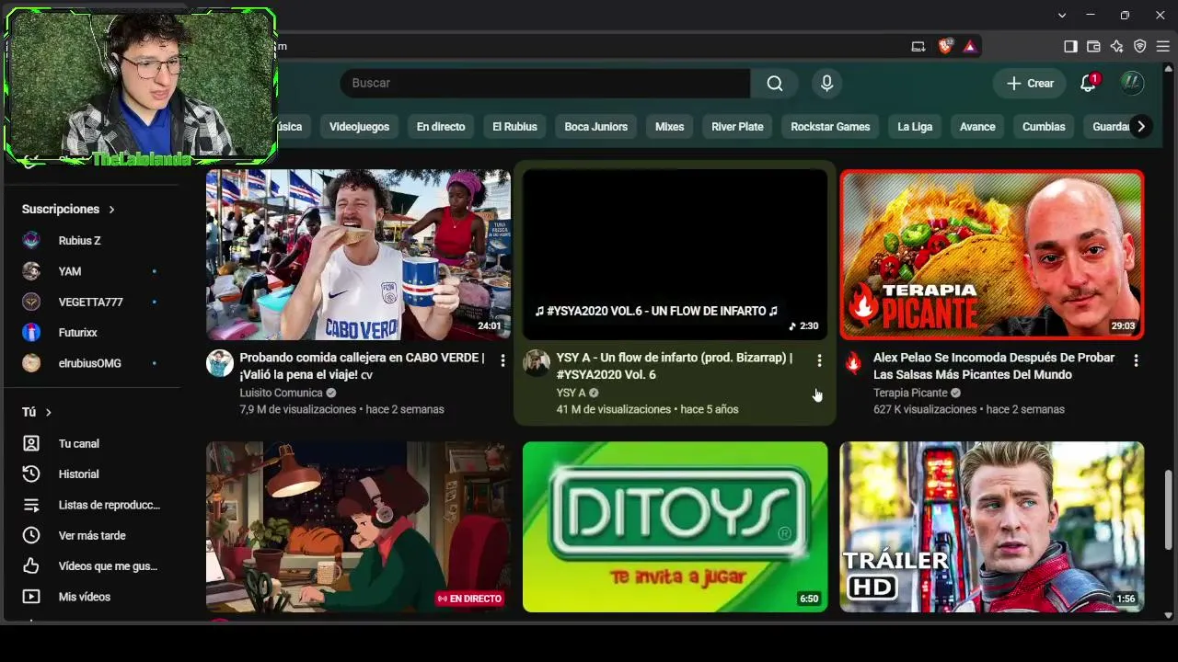
Task: Focus the Buscar search field
Action: click(545, 83)
